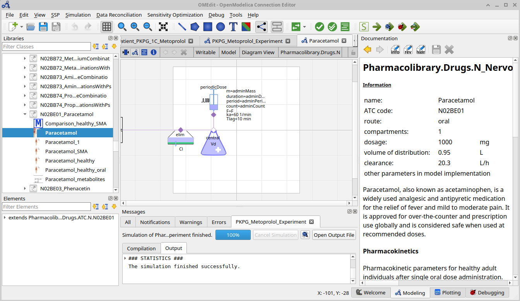Expand the STATISTICS output section
520x301 pixels.
125,258
